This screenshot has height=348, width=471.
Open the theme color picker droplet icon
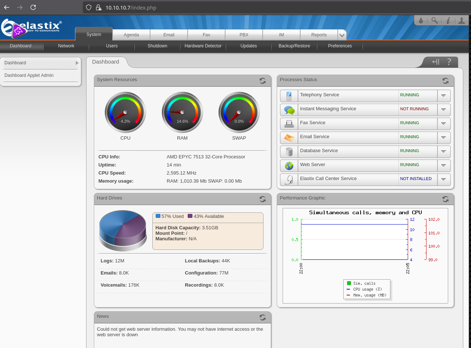421,21
